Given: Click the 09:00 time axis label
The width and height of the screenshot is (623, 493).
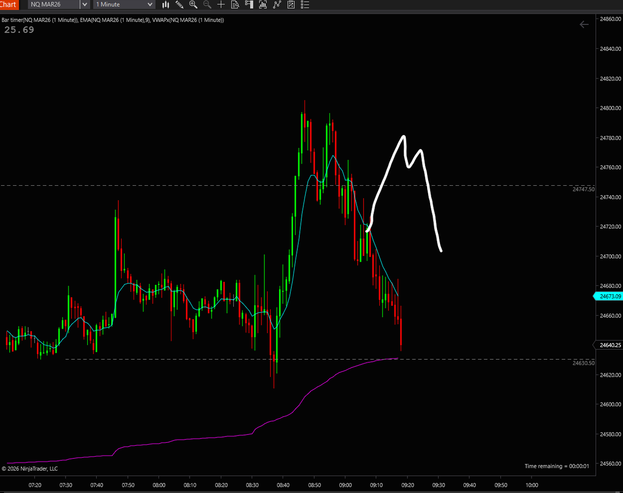Looking at the screenshot, I should pyautogui.click(x=345, y=485).
